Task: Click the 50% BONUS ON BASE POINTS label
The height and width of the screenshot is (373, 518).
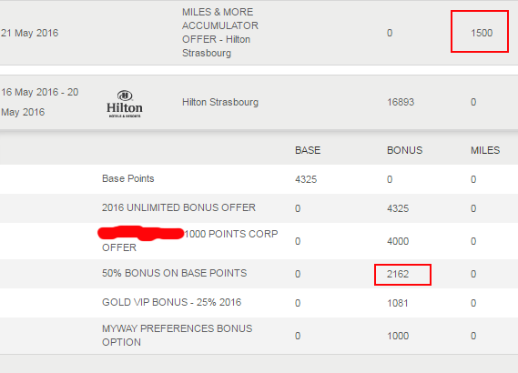Action: point(175,273)
